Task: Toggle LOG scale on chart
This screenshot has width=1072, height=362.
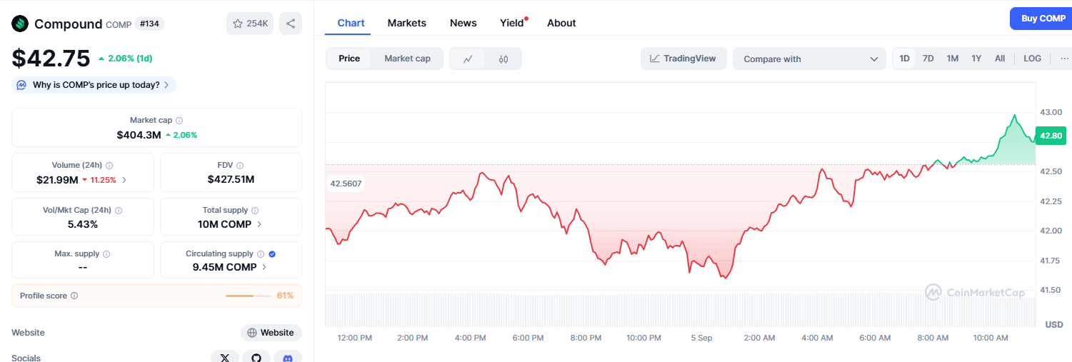Action: [x=1032, y=59]
